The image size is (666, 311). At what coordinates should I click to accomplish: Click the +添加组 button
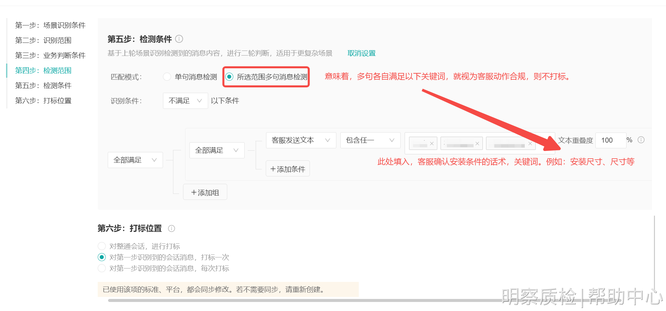tap(205, 192)
